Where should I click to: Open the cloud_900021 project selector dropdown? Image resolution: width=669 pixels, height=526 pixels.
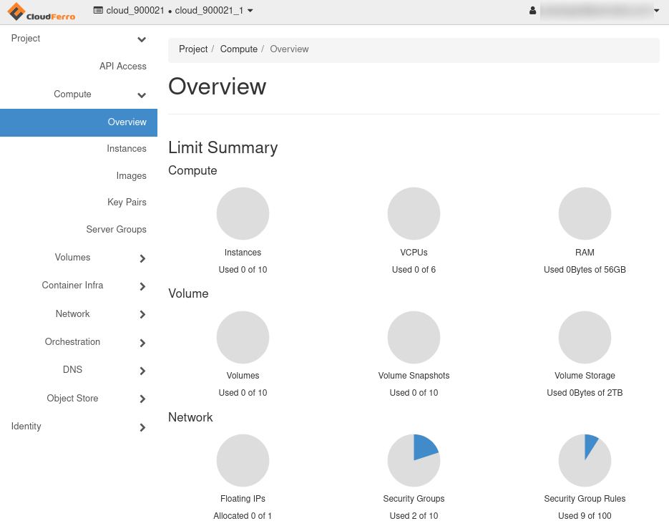point(173,10)
